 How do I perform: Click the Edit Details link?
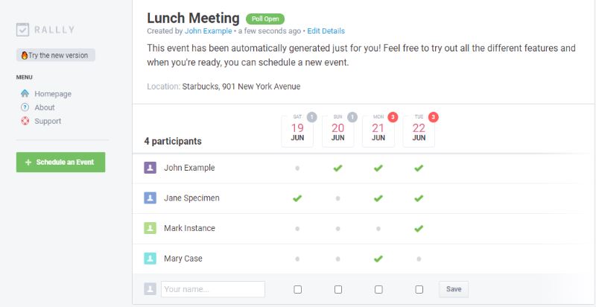(x=326, y=31)
